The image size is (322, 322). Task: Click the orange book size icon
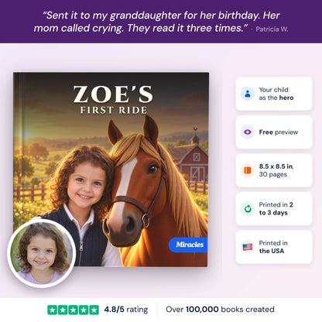[x=248, y=170]
